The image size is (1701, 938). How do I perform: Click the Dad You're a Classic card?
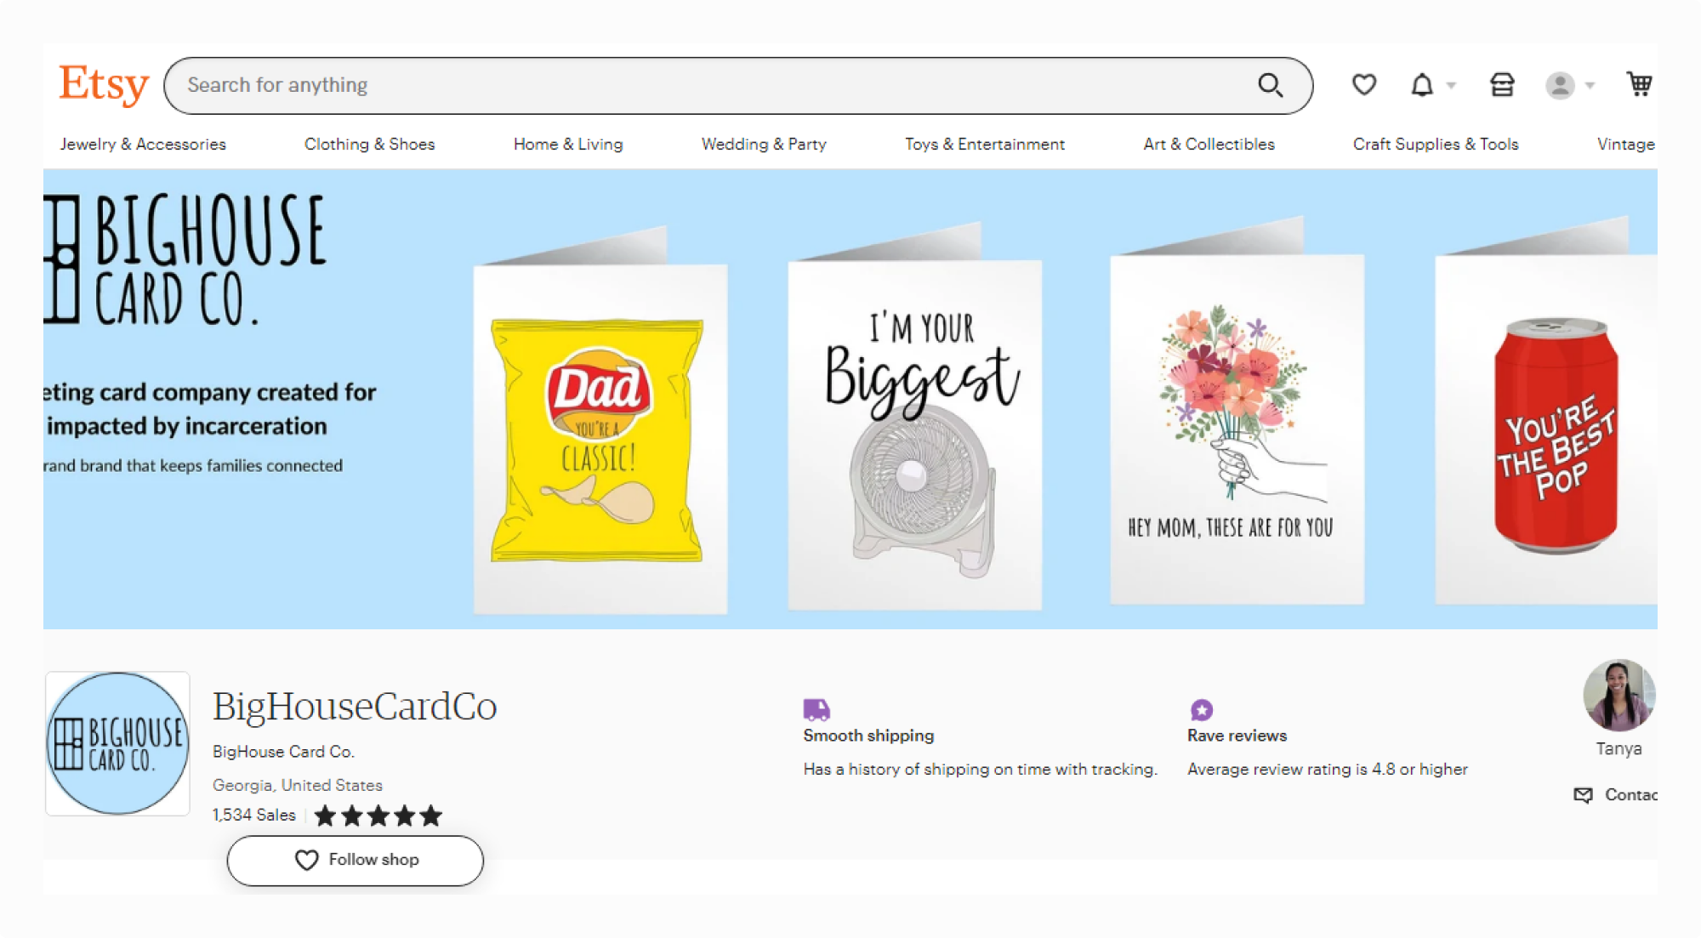600,438
